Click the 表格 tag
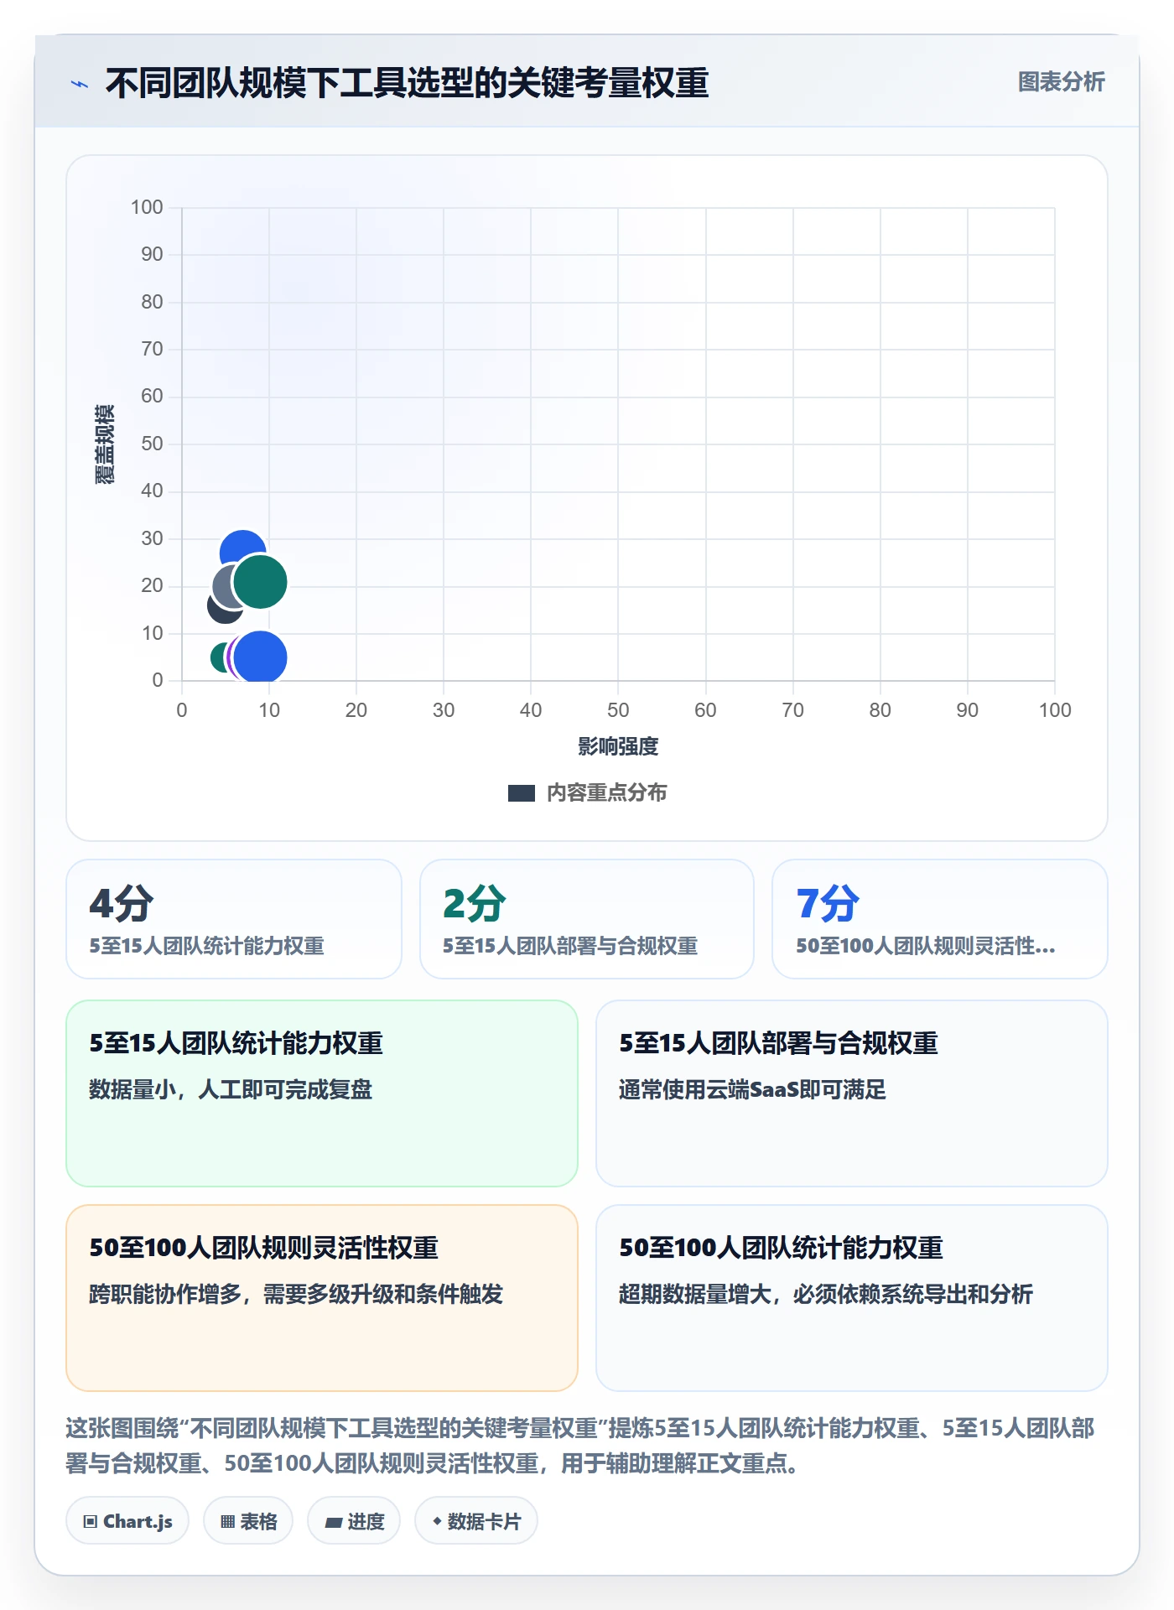 point(248,1521)
